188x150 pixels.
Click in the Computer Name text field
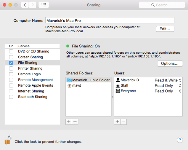pos(110,20)
